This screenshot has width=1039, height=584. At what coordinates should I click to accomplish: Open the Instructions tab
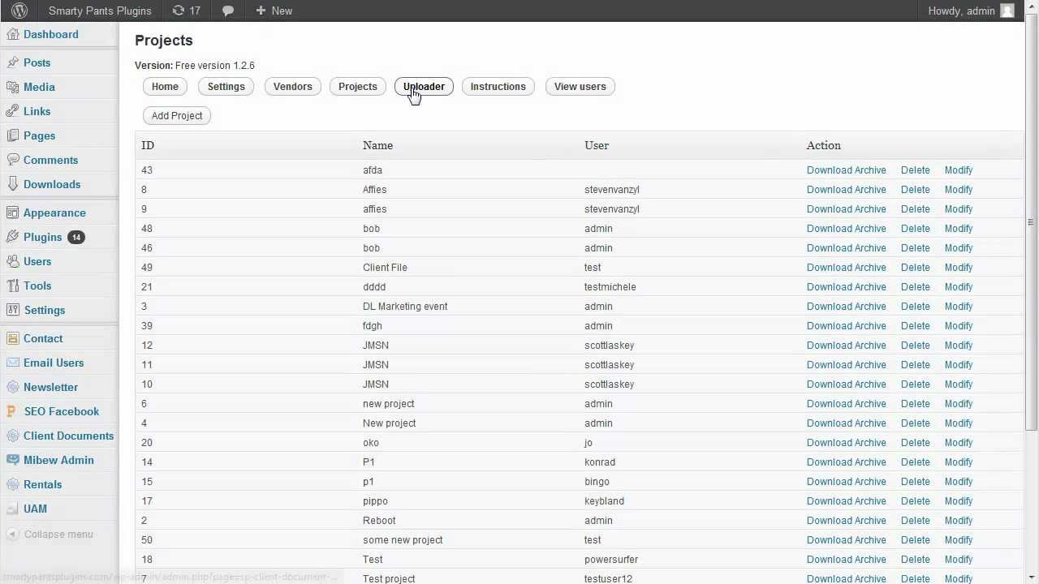[x=498, y=87]
